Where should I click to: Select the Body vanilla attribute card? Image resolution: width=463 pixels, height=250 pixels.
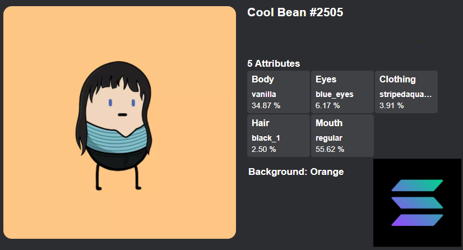click(279, 92)
